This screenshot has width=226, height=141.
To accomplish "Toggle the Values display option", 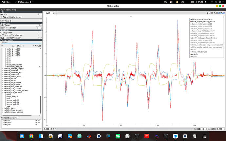I will [x=34, y=46].
